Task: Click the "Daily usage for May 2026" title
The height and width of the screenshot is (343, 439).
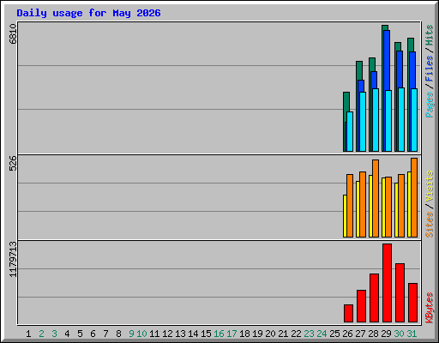Action: [x=88, y=13]
